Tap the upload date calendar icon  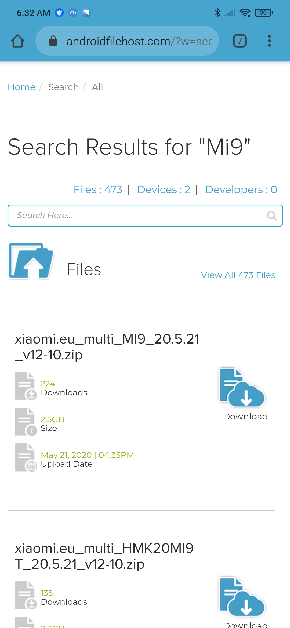click(x=26, y=458)
